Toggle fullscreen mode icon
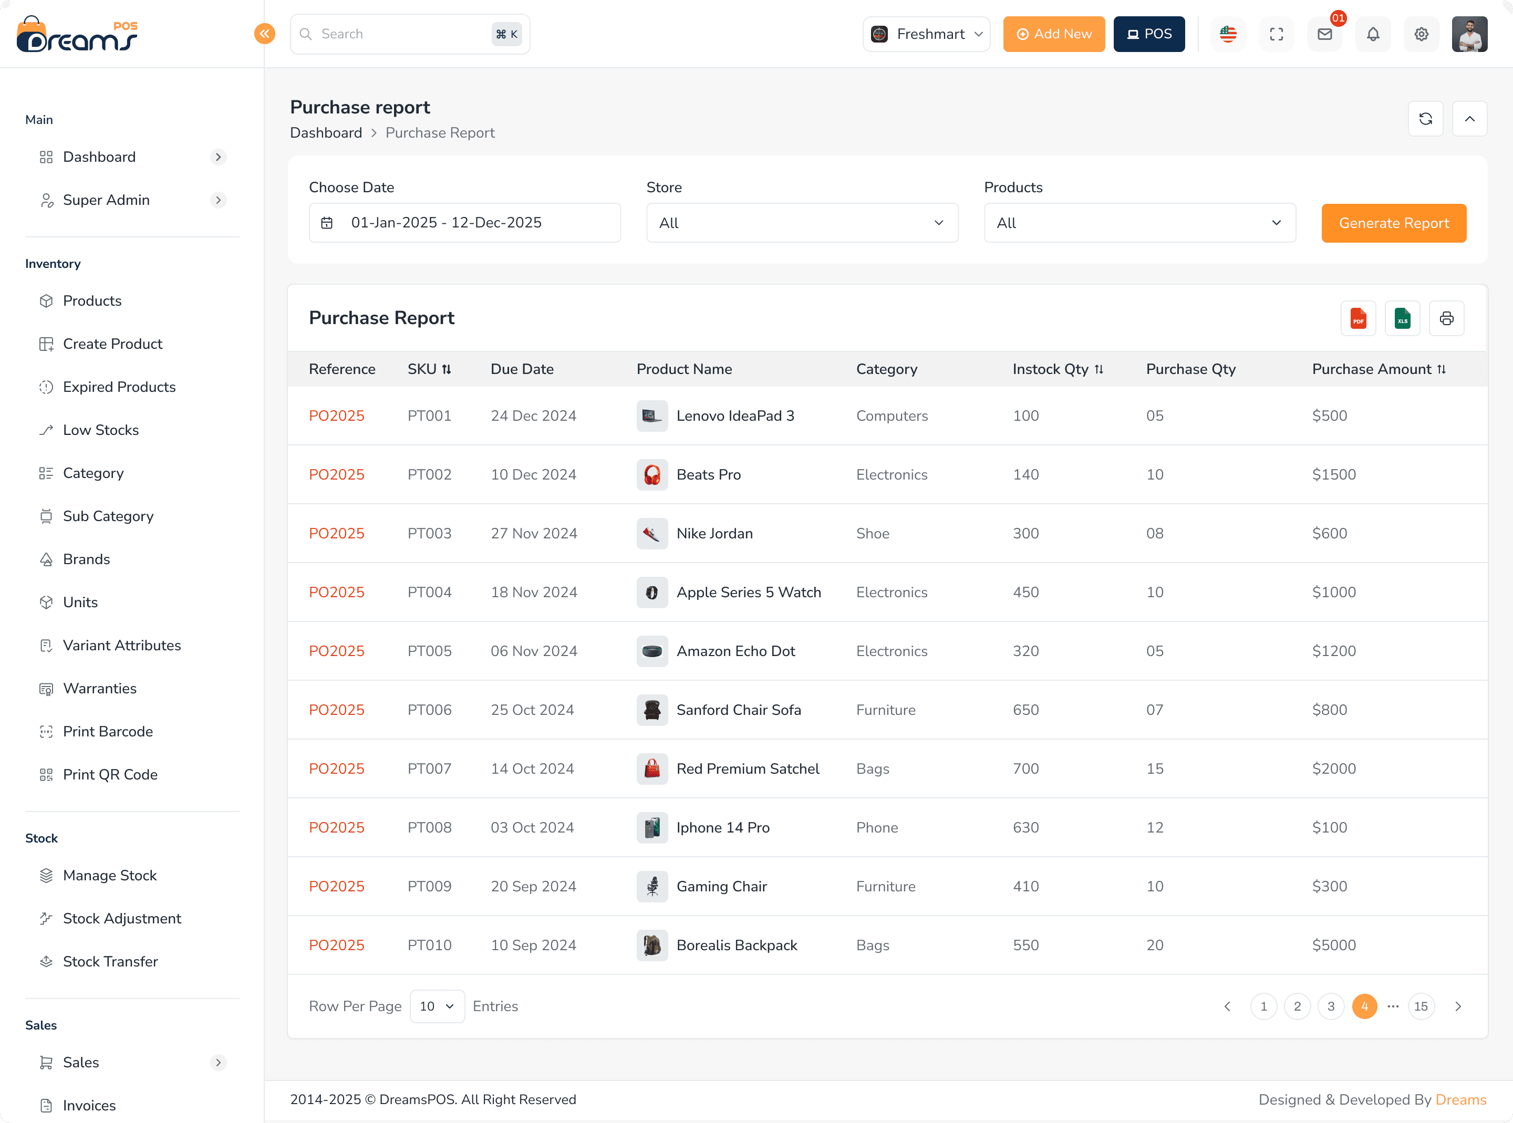This screenshot has width=1513, height=1123. point(1276,34)
